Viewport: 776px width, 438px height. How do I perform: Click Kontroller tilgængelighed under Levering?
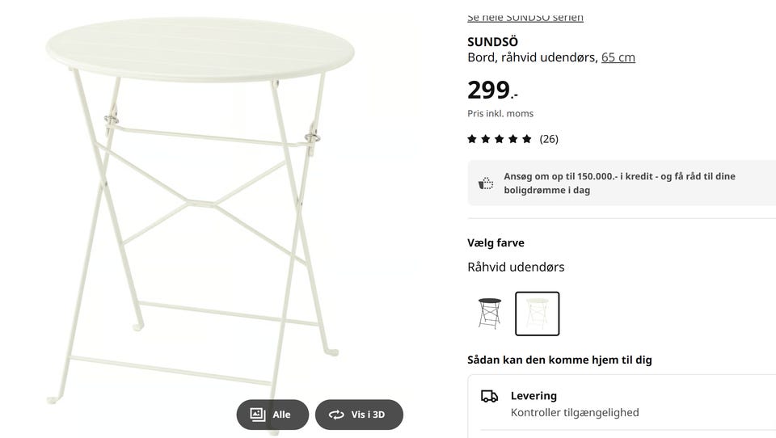(575, 413)
